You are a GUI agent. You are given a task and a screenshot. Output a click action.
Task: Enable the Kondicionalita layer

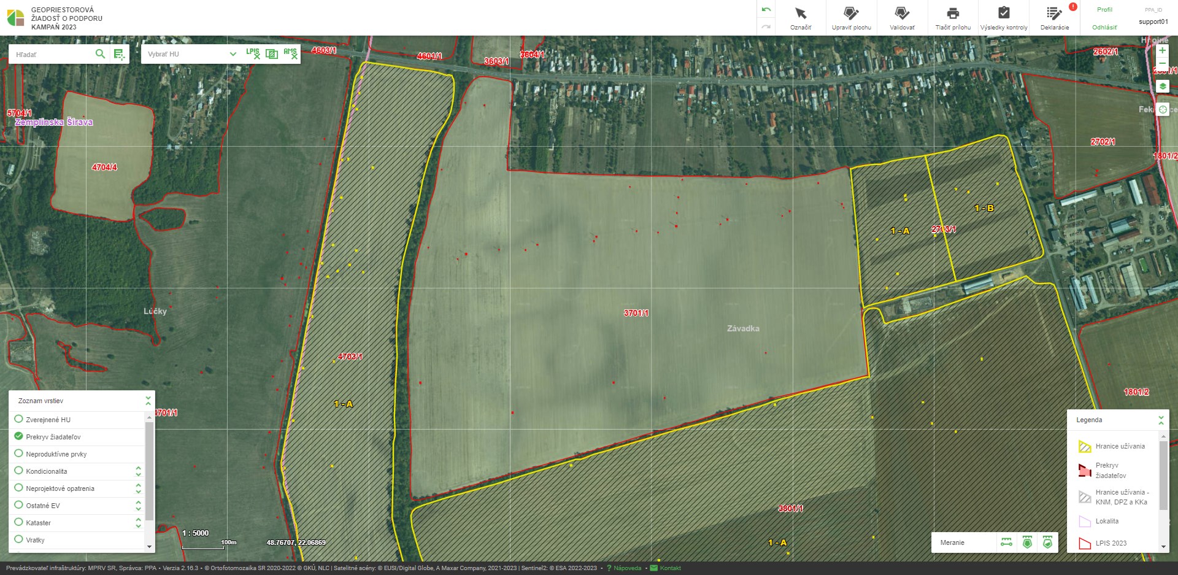(x=18, y=471)
